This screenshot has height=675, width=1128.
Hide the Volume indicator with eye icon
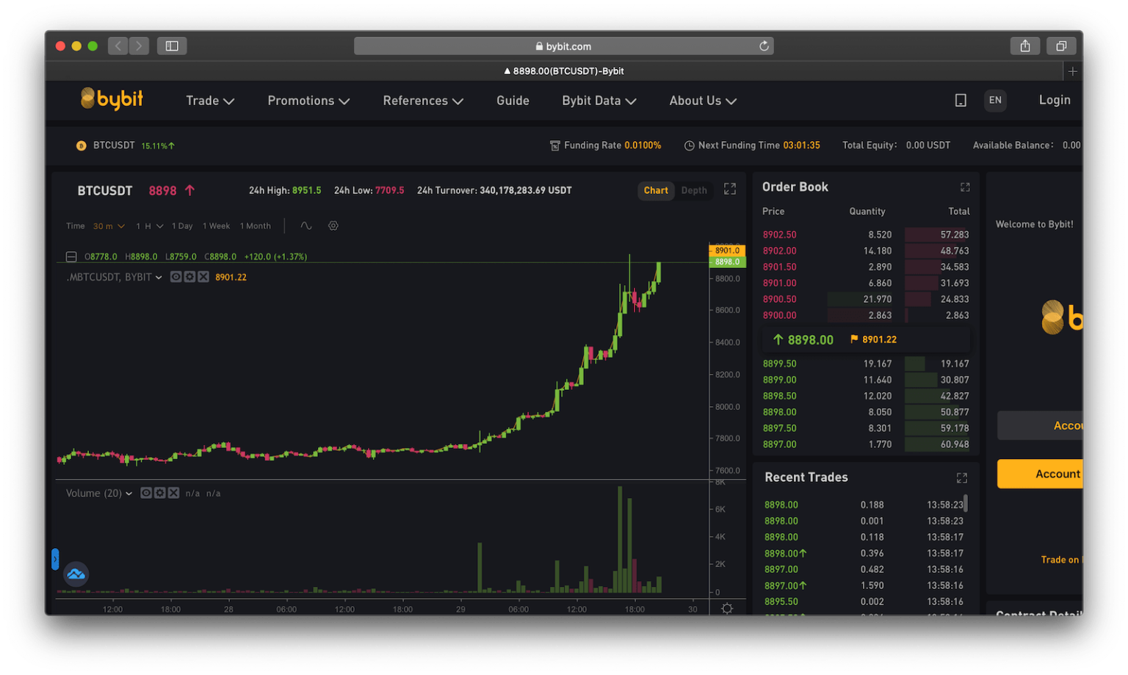click(146, 493)
